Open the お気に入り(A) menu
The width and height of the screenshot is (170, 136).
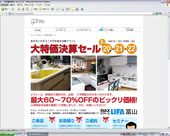tap(29, 5)
